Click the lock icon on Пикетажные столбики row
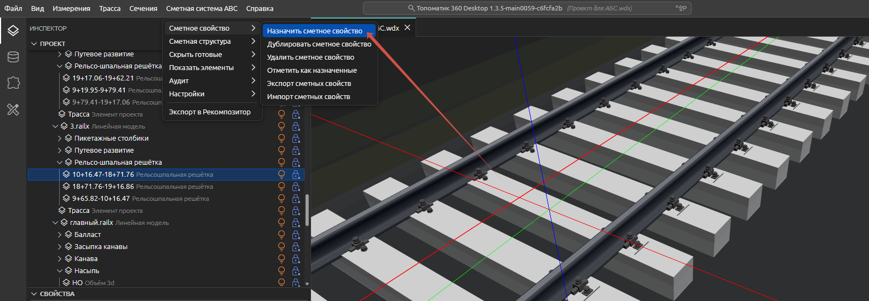The width and height of the screenshot is (869, 301). click(296, 138)
